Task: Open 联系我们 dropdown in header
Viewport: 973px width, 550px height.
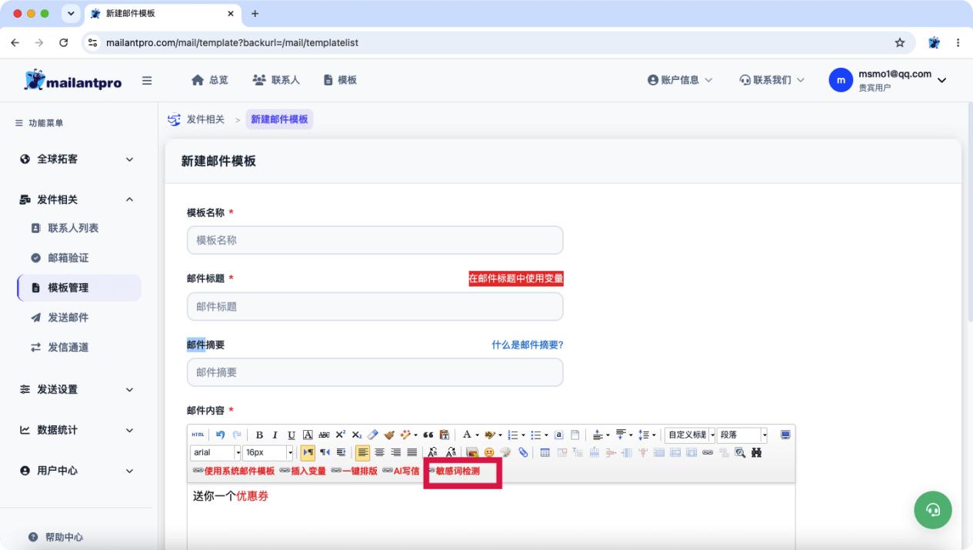Action: (x=772, y=80)
